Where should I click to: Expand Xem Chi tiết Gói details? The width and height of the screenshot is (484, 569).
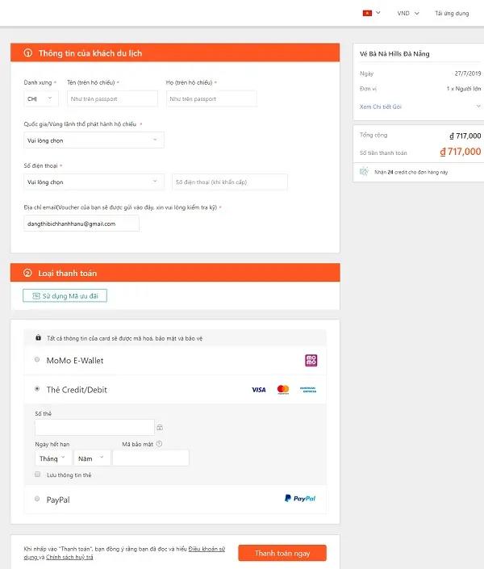419,107
